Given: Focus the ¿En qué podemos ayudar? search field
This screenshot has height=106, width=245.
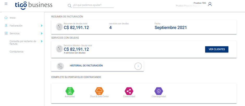Looking at the screenshot, I should (93, 5).
